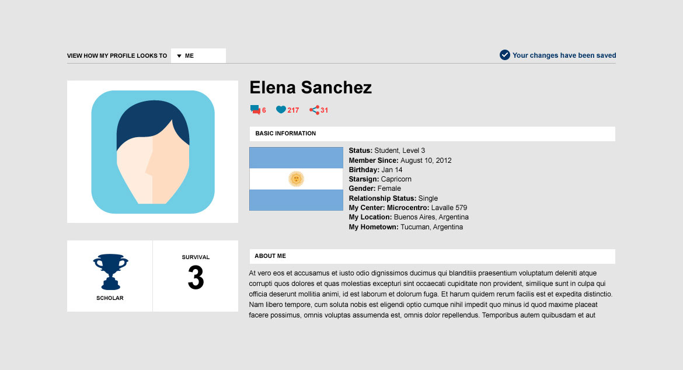Click the likes count 217
The height and width of the screenshot is (370, 683).
[x=293, y=110]
